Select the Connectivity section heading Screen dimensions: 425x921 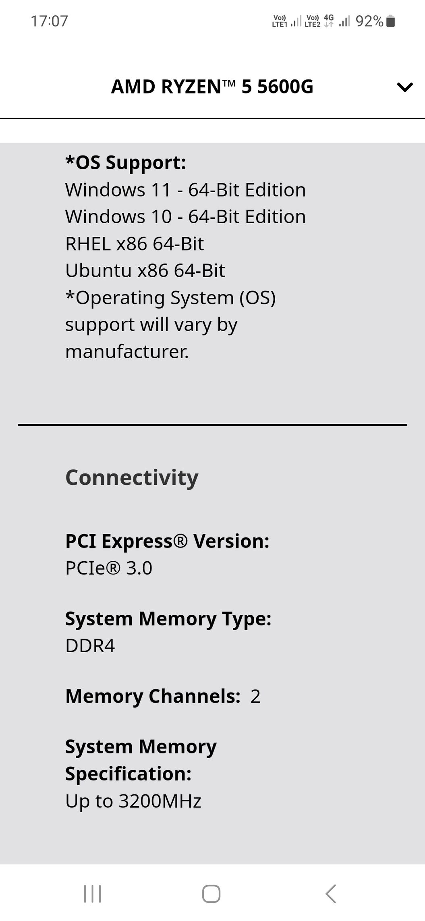pos(132,477)
